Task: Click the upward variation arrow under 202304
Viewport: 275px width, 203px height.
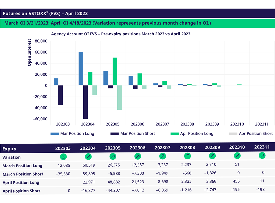Action: click(x=88, y=156)
